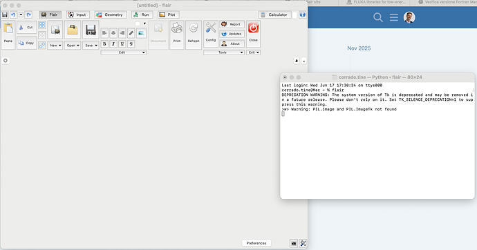Click the large Save floppy disk icon
Image resolution: width=477 pixels, height=250 pixels.
(x=91, y=30)
